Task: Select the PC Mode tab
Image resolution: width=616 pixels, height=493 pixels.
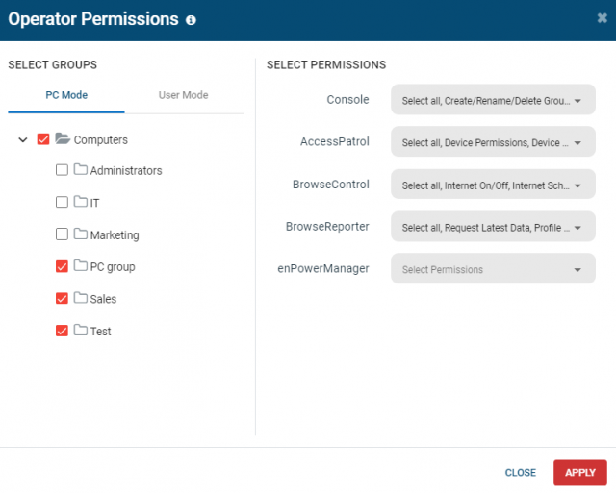Action: click(x=66, y=95)
